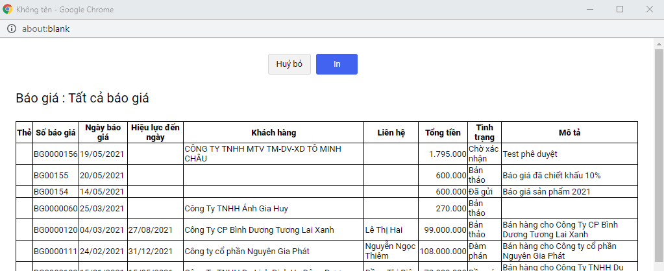
Task: Click the total amount 1.795.000
Action: coord(448,154)
